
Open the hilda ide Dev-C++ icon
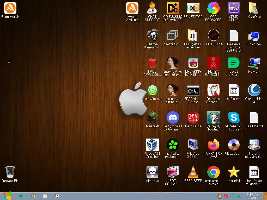tap(193, 120)
